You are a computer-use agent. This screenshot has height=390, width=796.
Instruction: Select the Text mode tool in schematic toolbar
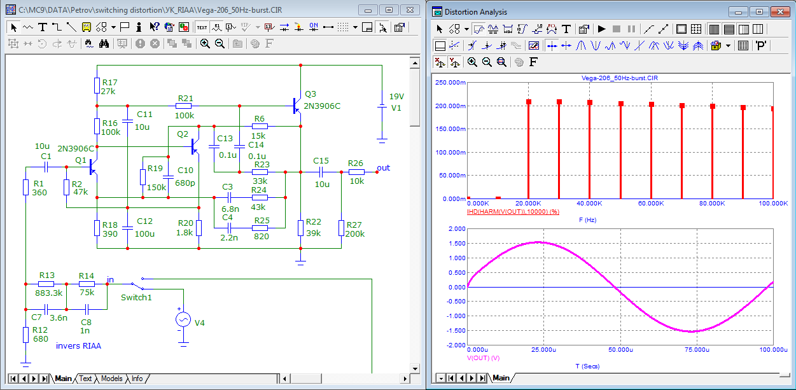click(x=43, y=27)
